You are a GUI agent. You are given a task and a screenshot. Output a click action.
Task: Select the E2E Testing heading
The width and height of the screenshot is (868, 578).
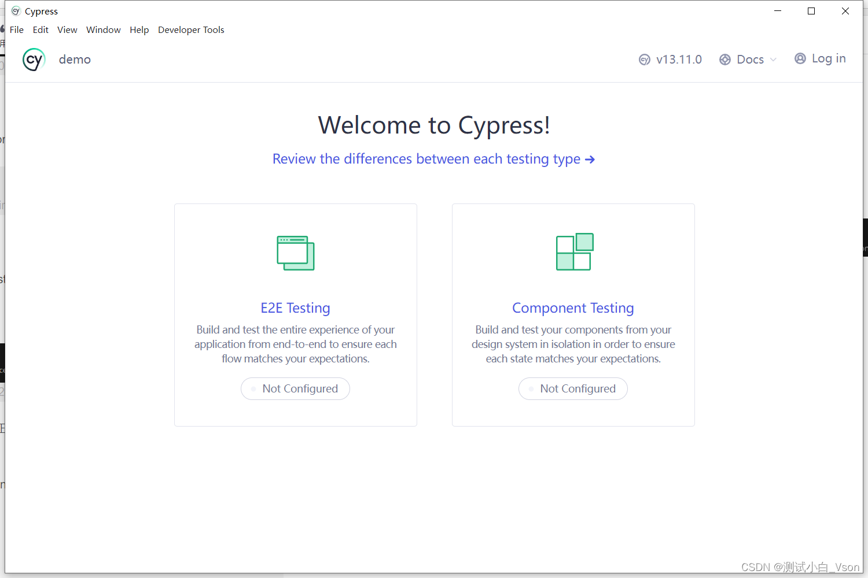pyautogui.click(x=295, y=308)
